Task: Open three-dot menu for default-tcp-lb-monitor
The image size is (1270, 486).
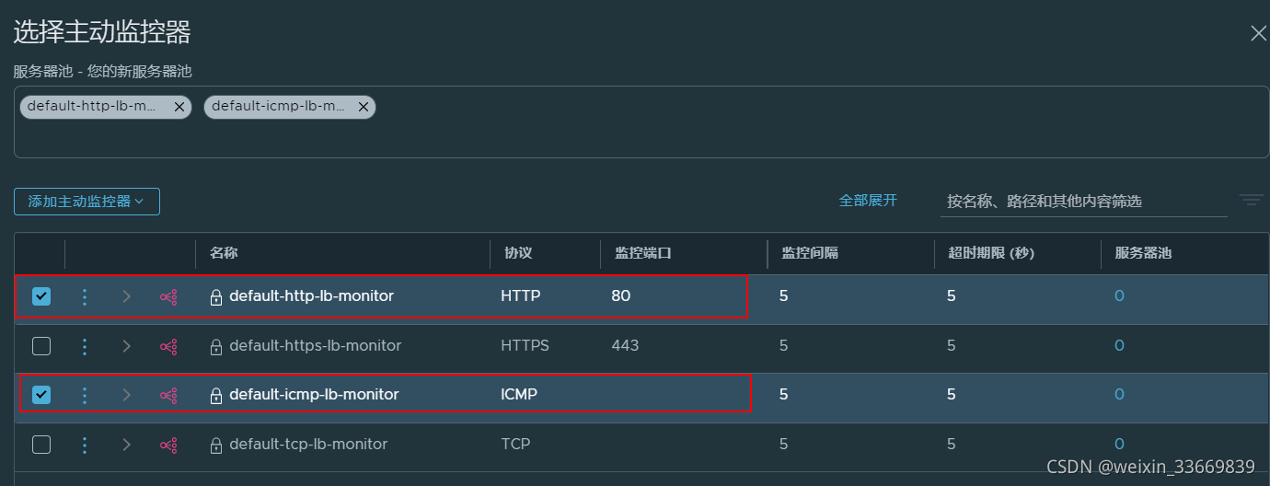Action: coord(85,445)
